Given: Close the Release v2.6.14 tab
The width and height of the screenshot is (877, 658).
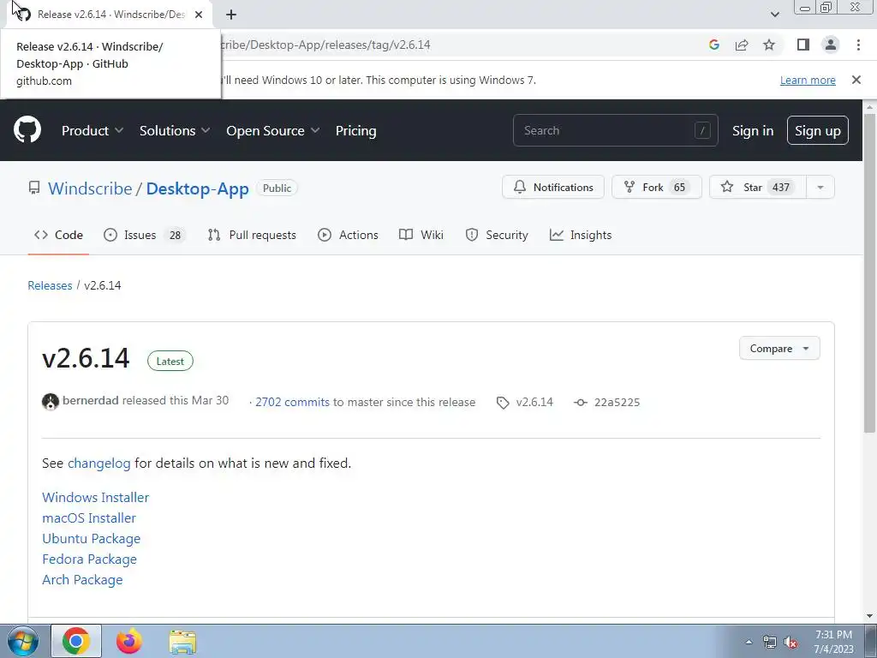Looking at the screenshot, I should tap(199, 15).
